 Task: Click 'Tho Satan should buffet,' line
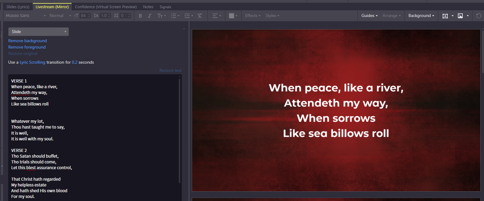coord(35,156)
